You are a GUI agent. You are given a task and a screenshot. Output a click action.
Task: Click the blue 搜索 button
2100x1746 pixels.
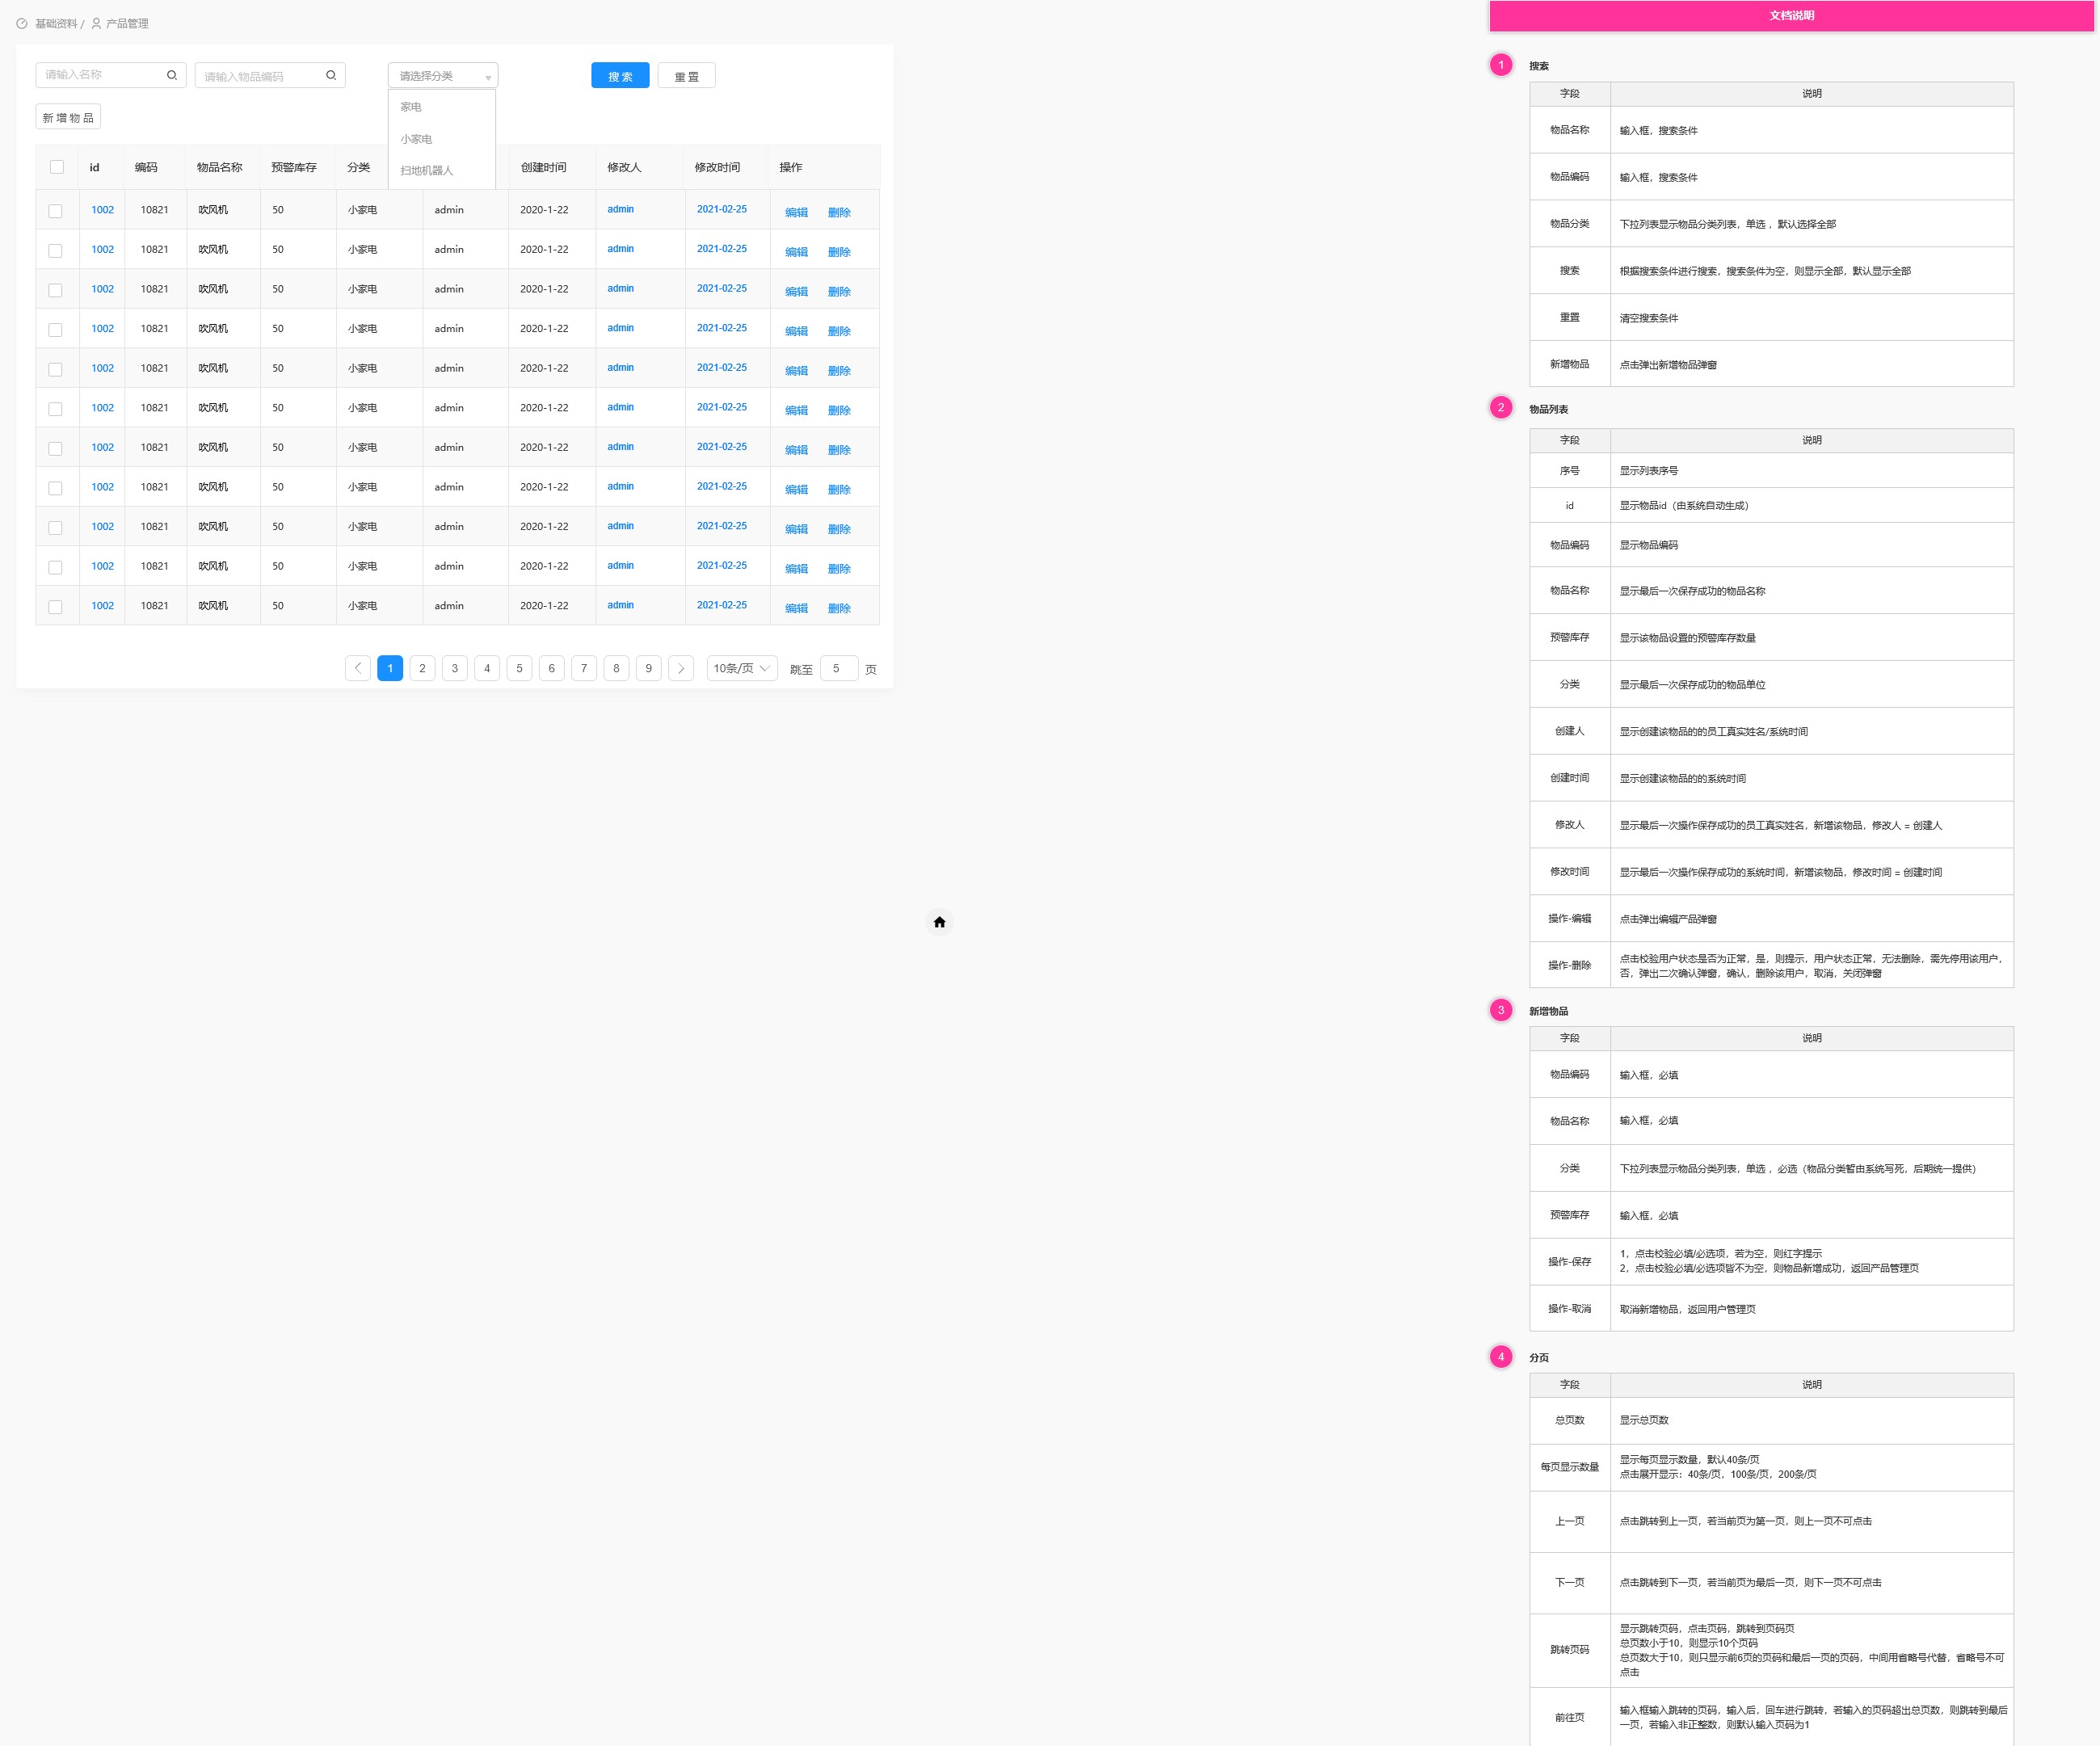[620, 76]
